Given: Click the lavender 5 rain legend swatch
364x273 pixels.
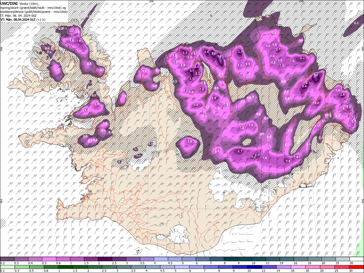Looking at the screenshot, I should pos(182,267).
